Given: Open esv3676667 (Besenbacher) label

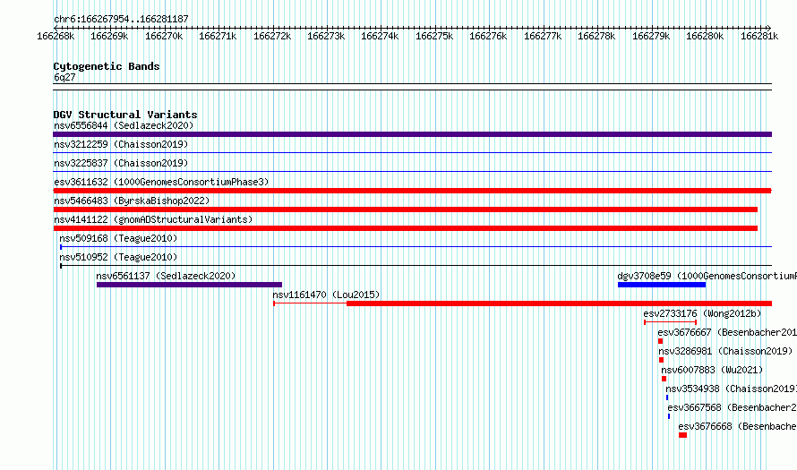Looking at the screenshot, I should point(727,332).
